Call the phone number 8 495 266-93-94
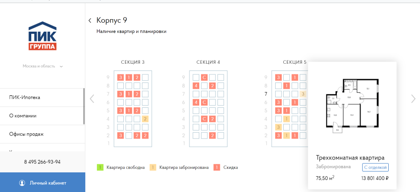This screenshot has height=192, width=420. coord(42,162)
